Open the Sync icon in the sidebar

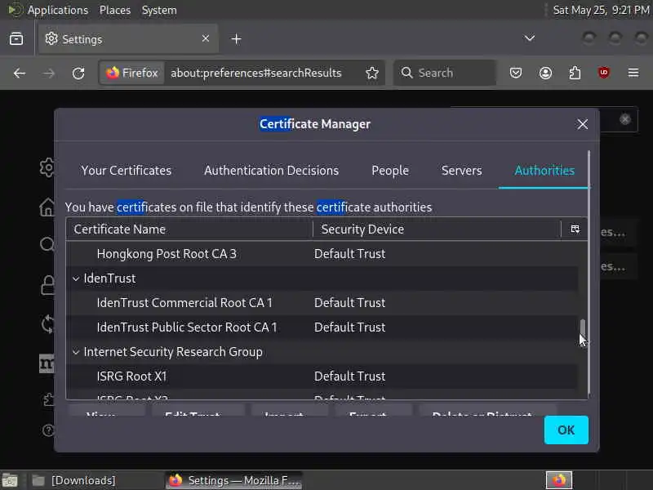click(x=47, y=323)
